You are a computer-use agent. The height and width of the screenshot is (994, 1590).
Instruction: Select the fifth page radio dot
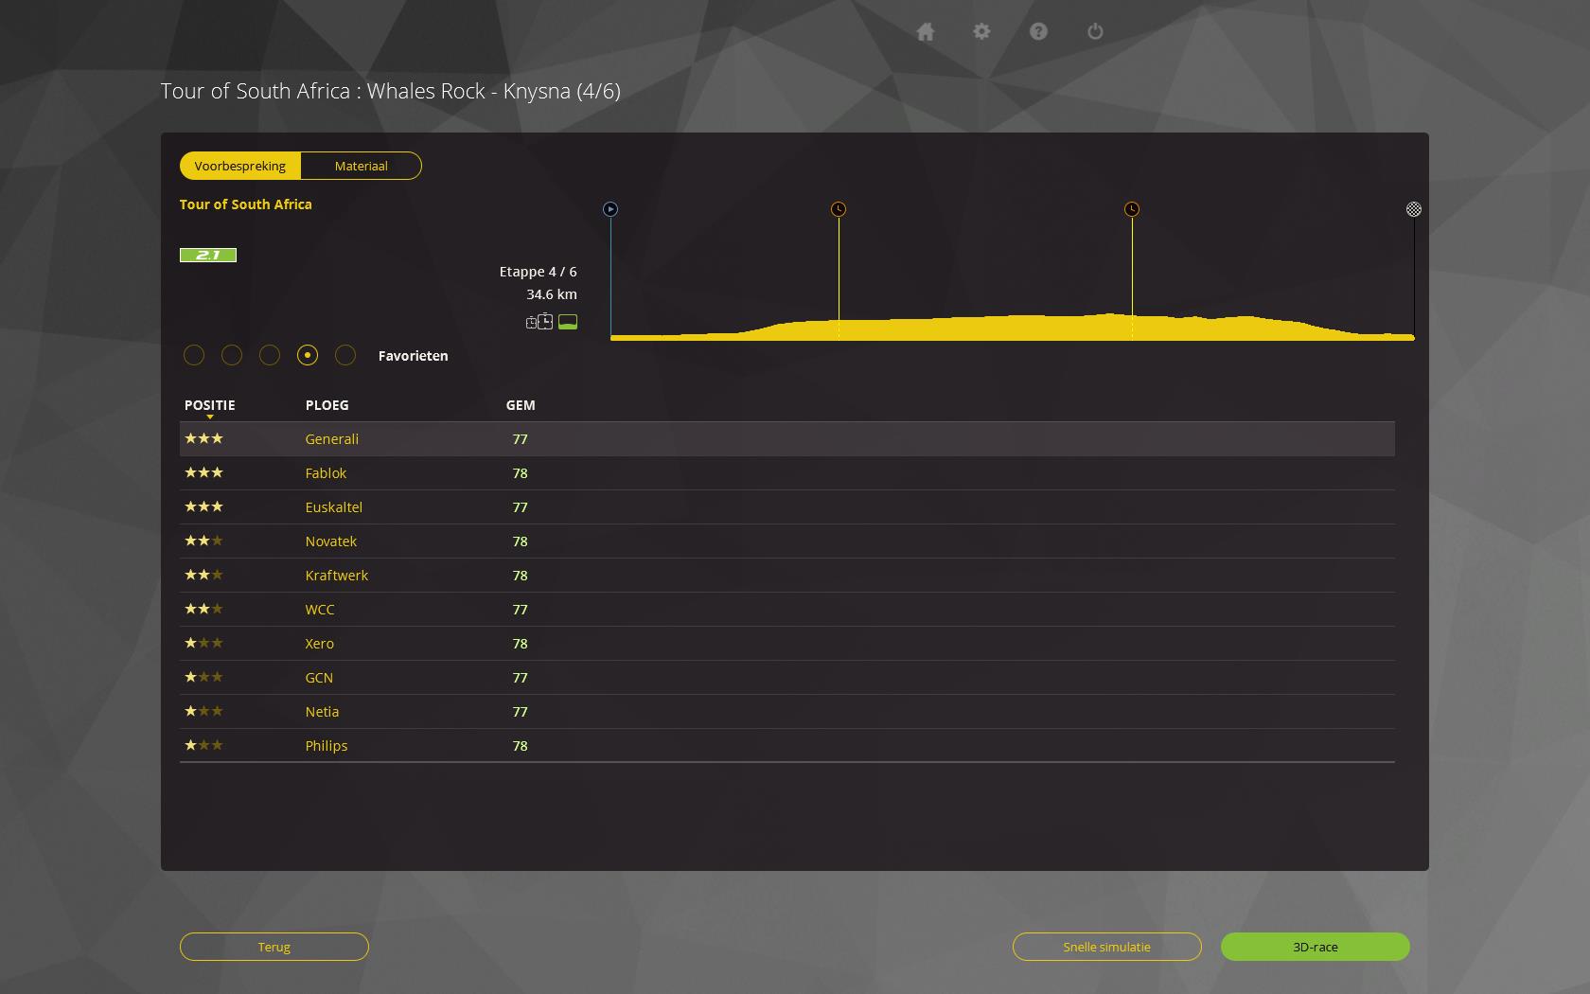pos(345,355)
